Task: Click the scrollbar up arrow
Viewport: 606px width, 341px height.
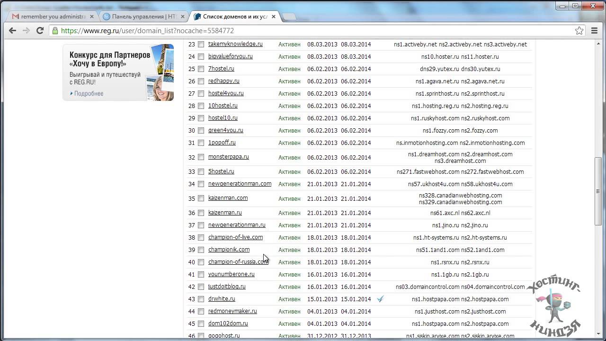Action: click(x=599, y=44)
